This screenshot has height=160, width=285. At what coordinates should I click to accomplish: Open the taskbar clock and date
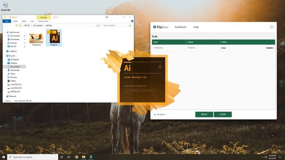[272, 157]
